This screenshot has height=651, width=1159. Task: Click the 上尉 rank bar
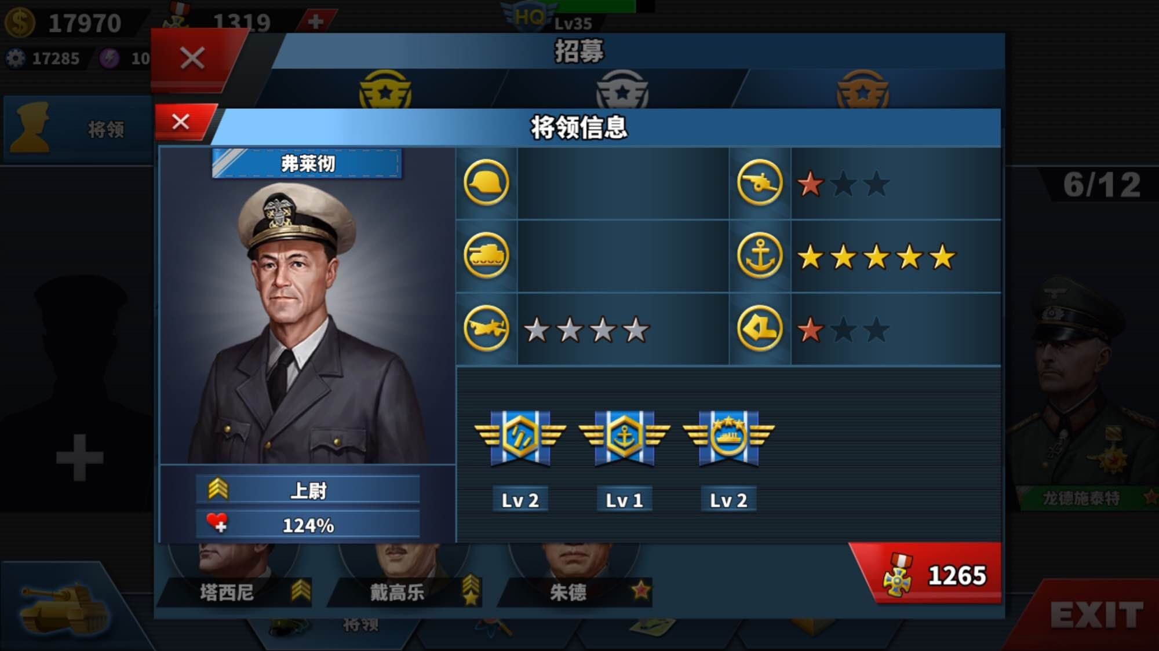[x=308, y=490]
